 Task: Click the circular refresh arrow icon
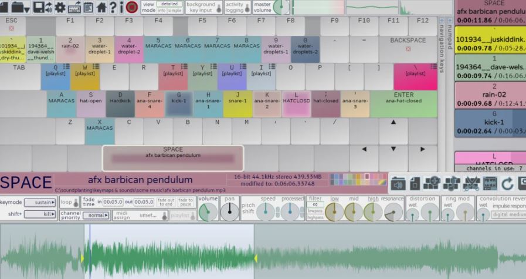pyautogui.click(x=507, y=184)
